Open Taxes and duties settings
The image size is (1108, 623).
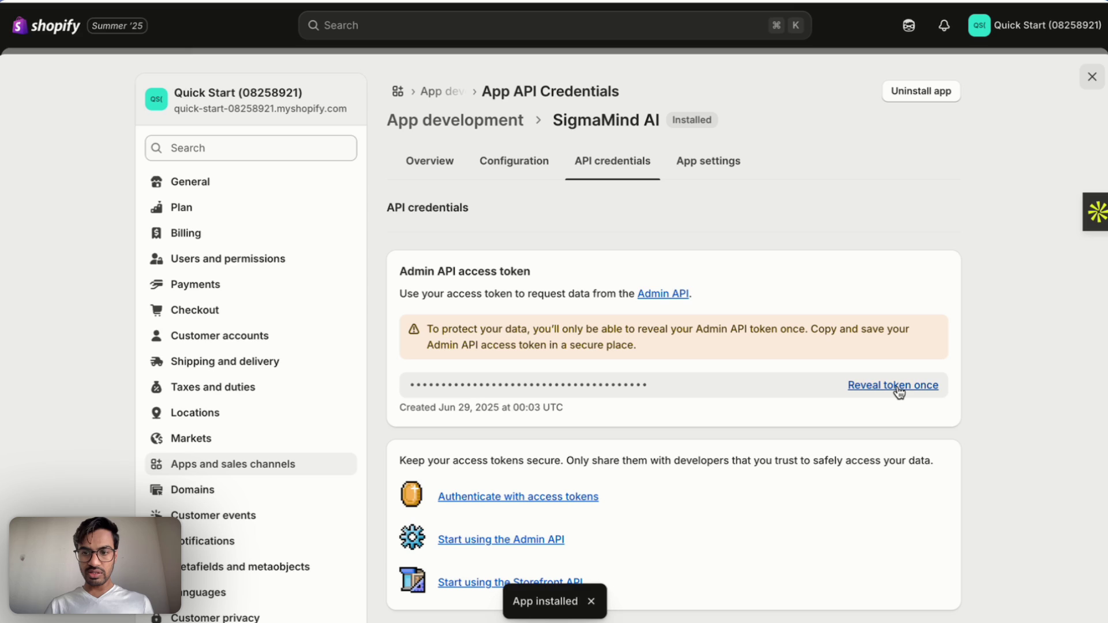(212, 387)
